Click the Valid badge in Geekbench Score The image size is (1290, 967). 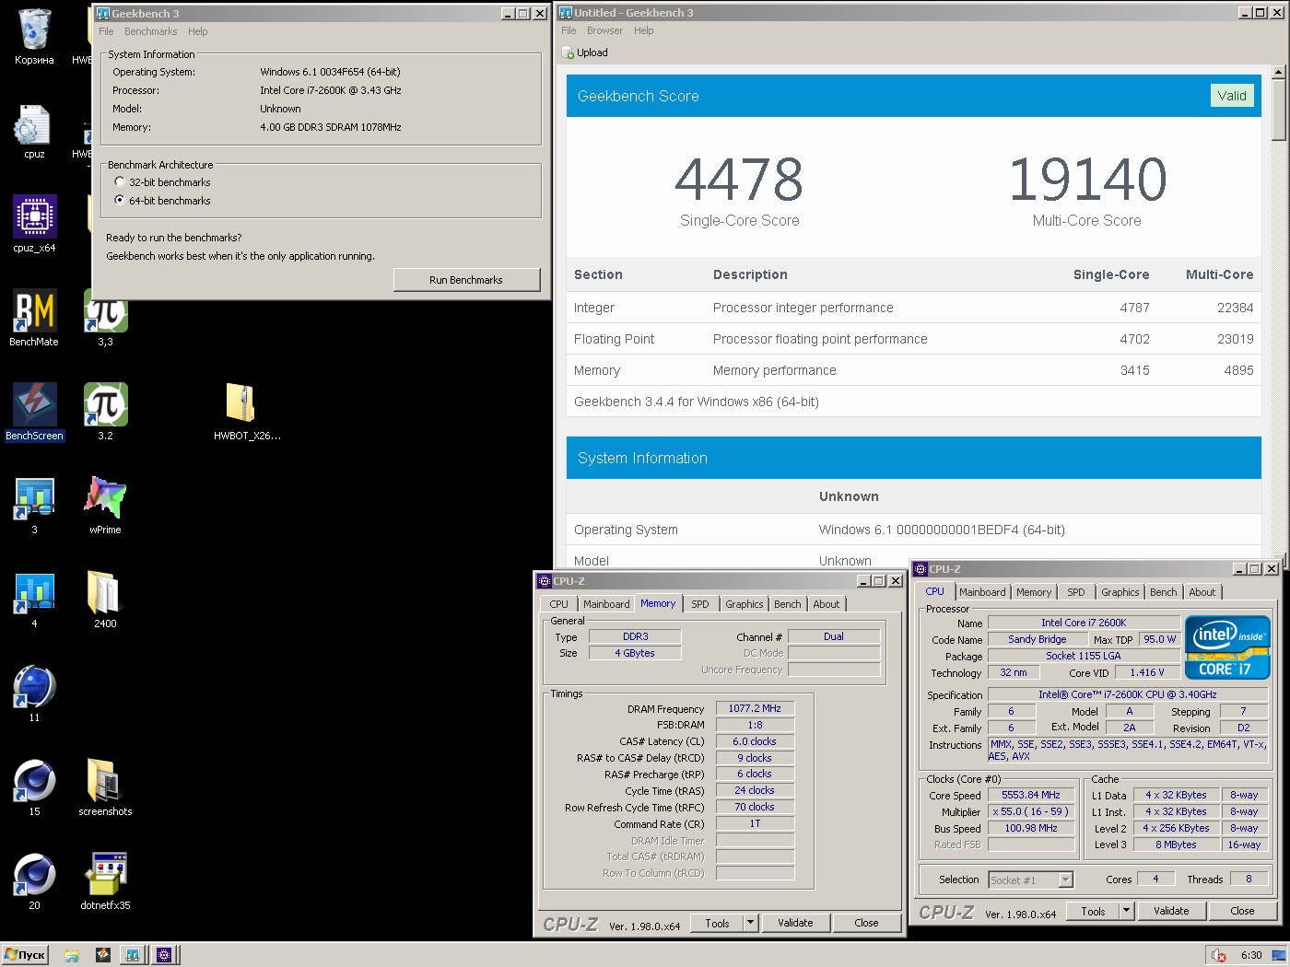(x=1232, y=96)
